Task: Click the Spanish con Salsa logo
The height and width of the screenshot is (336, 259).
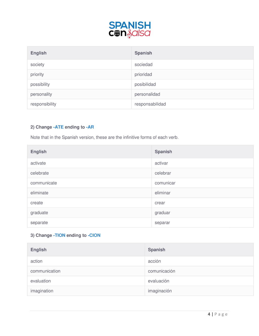Action: [130, 30]
